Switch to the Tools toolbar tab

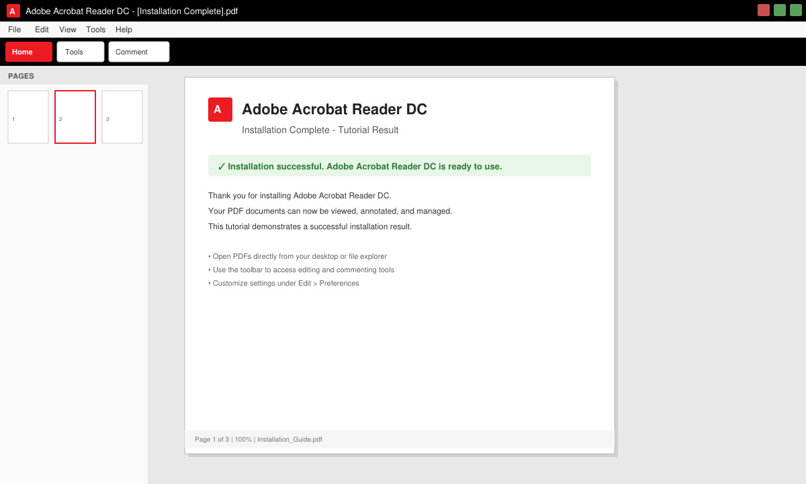81,52
